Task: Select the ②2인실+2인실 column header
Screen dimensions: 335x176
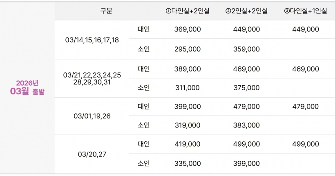Action: point(246,11)
